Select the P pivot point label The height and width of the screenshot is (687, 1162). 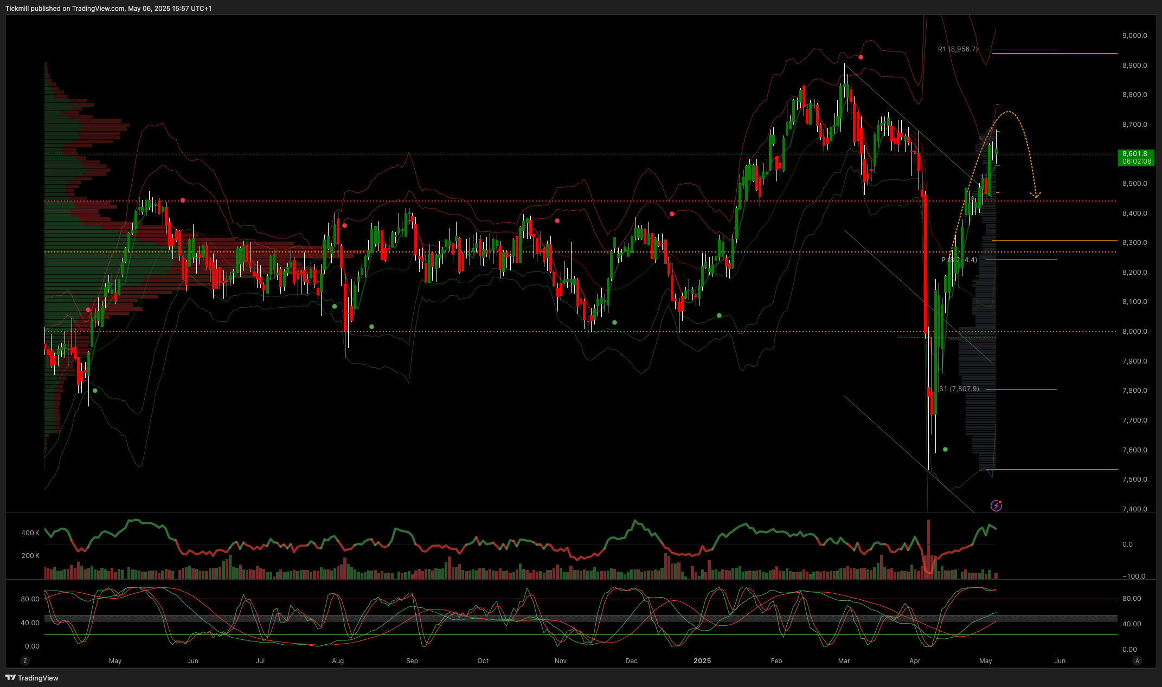pyautogui.click(x=959, y=260)
